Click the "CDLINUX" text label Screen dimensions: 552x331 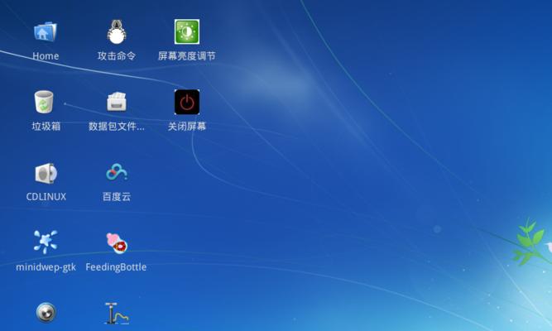point(46,197)
